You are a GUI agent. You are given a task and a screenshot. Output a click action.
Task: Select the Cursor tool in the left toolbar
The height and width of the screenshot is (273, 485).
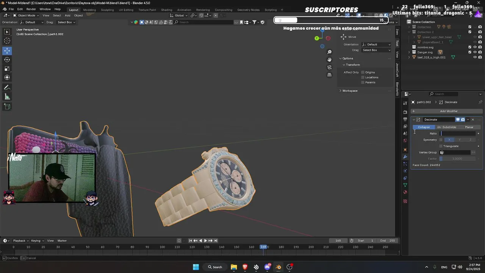pyautogui.click(x=7, y=41)
